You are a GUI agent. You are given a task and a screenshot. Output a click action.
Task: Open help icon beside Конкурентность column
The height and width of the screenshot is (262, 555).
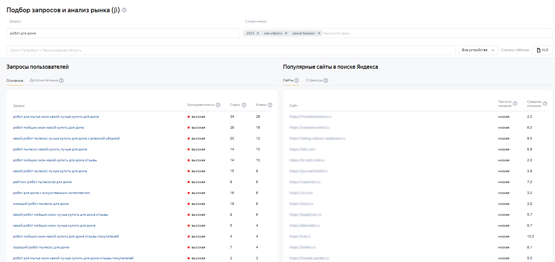[218, 105]
